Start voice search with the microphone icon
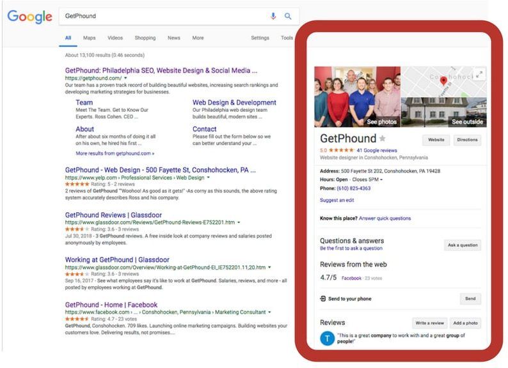Viewport: 508px width, 368px height. 273,16
